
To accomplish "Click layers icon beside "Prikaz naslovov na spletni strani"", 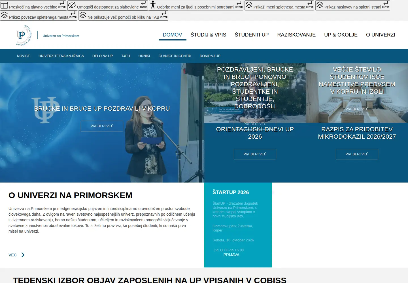I will click(x=320, y=5).
